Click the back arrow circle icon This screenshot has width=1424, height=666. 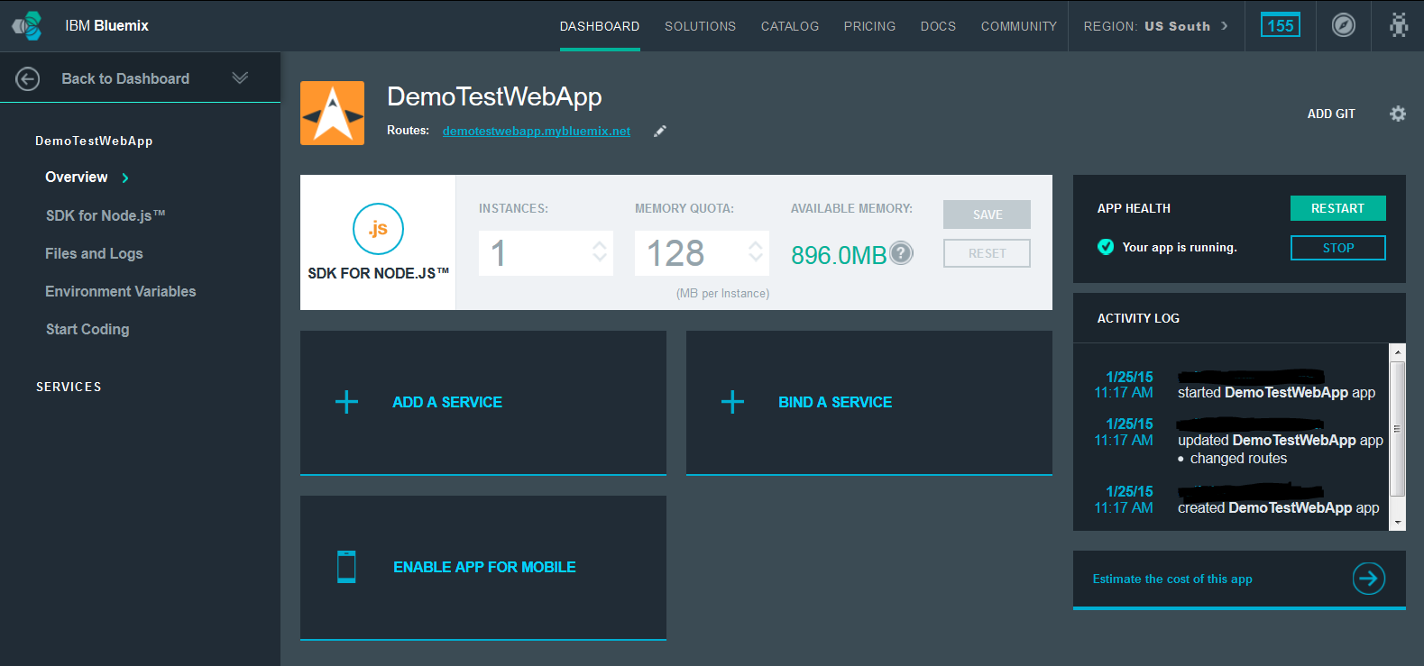click(x=28, y=79)
